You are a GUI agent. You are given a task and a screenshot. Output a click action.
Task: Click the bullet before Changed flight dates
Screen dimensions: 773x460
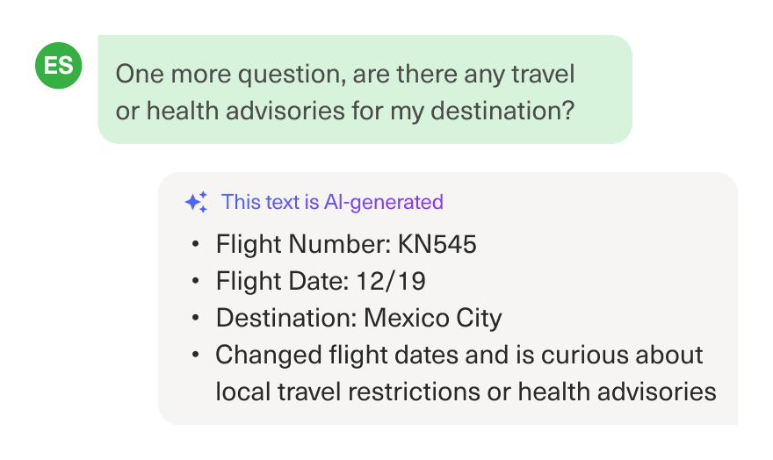(x=196, y=355)
